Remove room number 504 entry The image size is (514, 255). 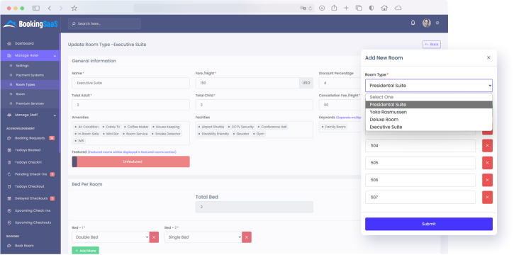click(487, 146)
